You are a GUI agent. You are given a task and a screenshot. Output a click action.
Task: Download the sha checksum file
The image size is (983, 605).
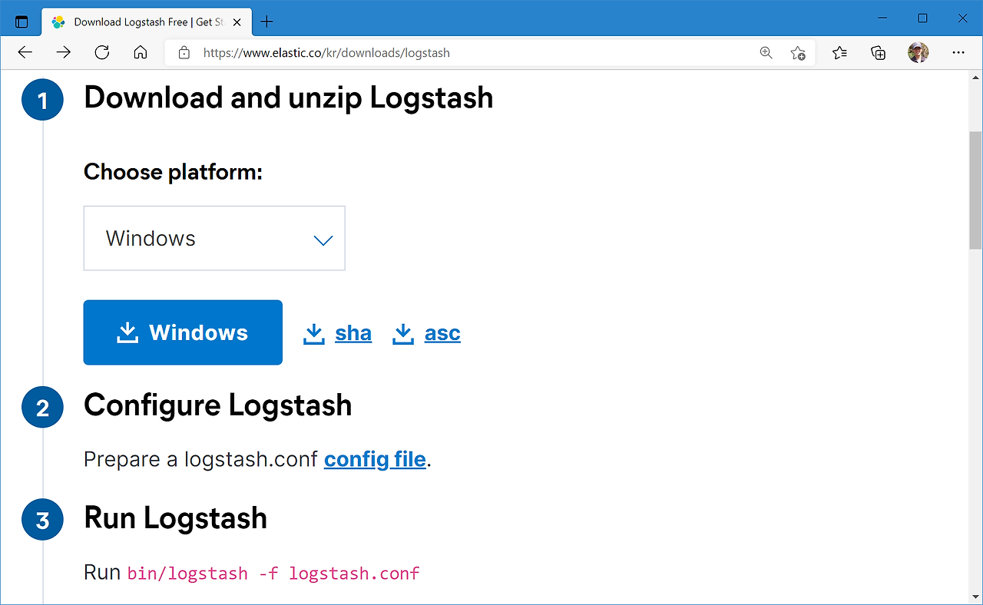click(338, 333)
